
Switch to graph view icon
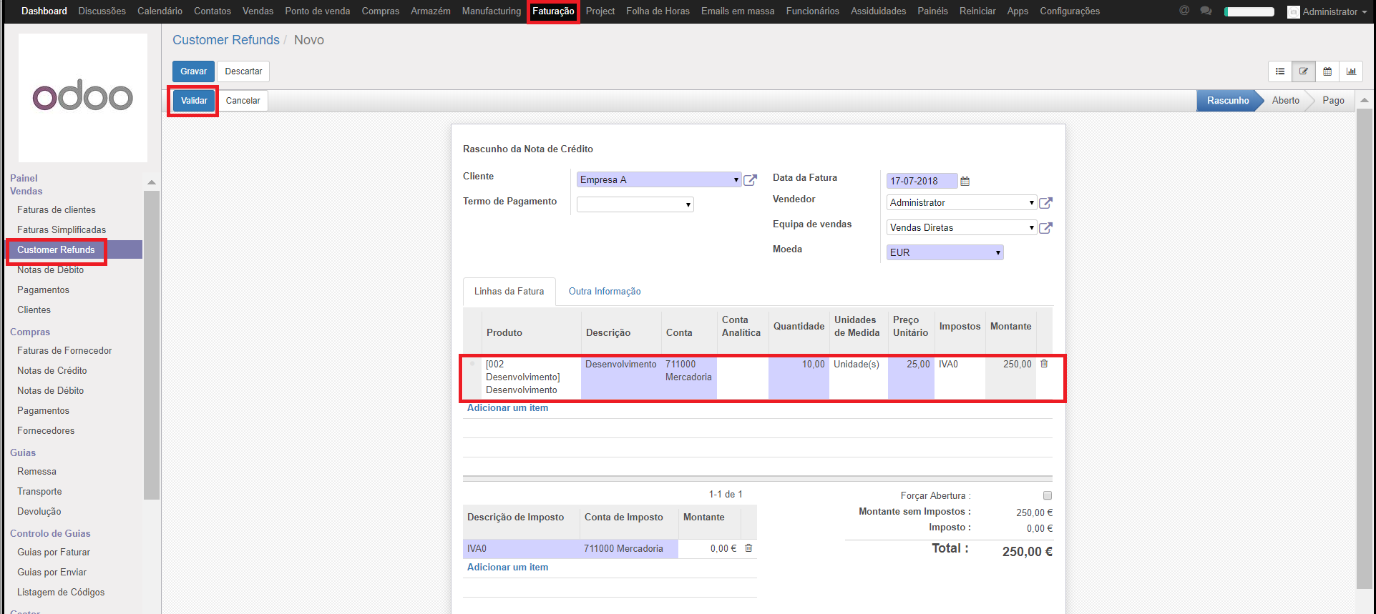click(1351, 71)
